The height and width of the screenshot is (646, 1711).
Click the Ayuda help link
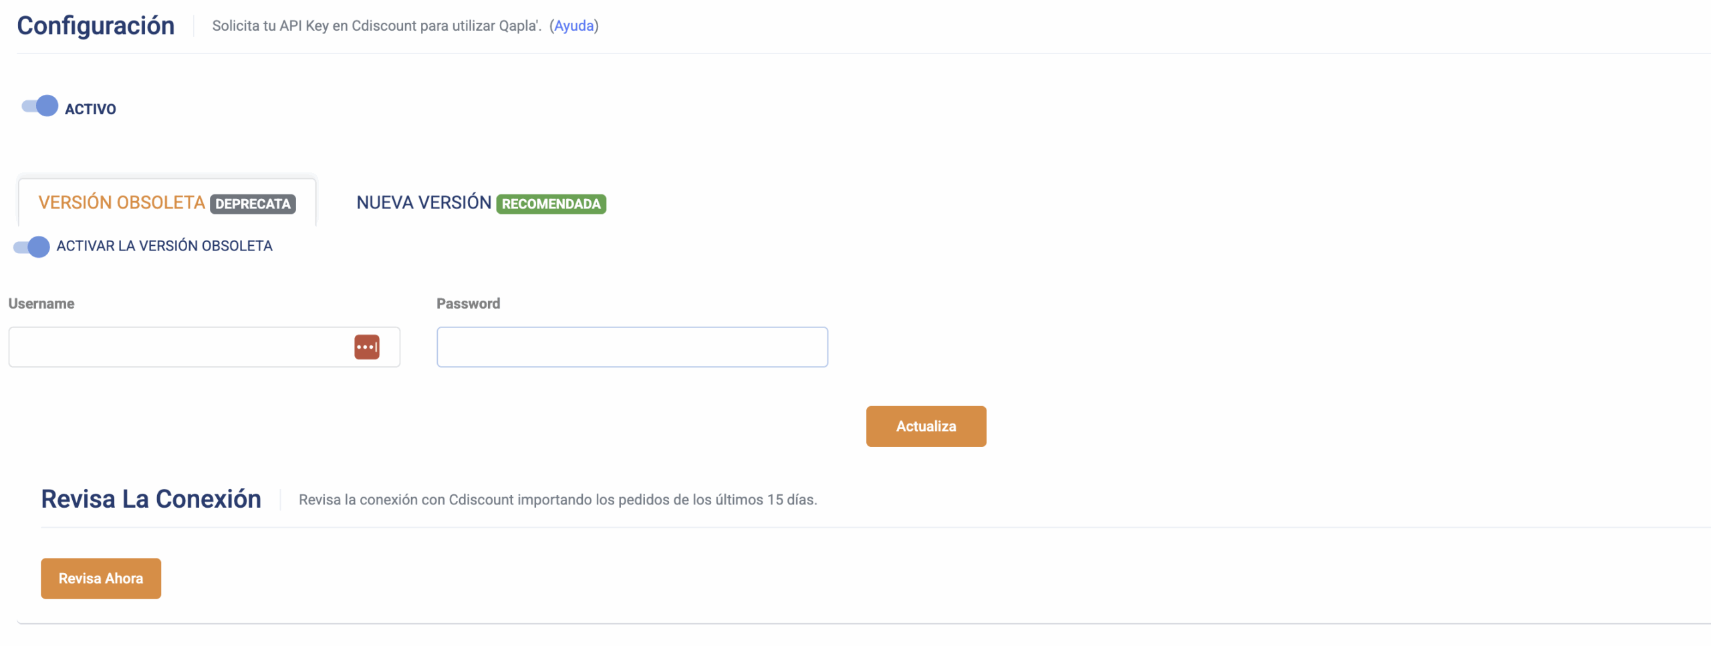pyautogui.click(x=573, y=26)
